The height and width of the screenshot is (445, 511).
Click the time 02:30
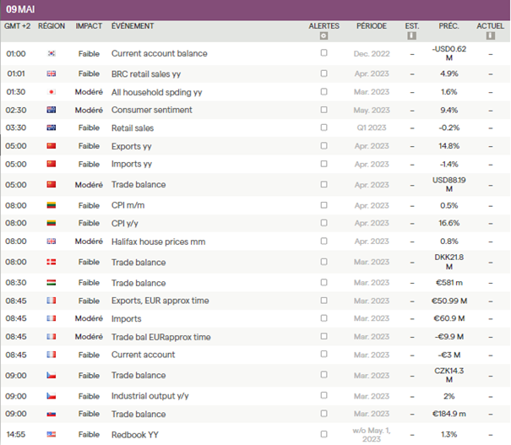click(x=16, y=111)
